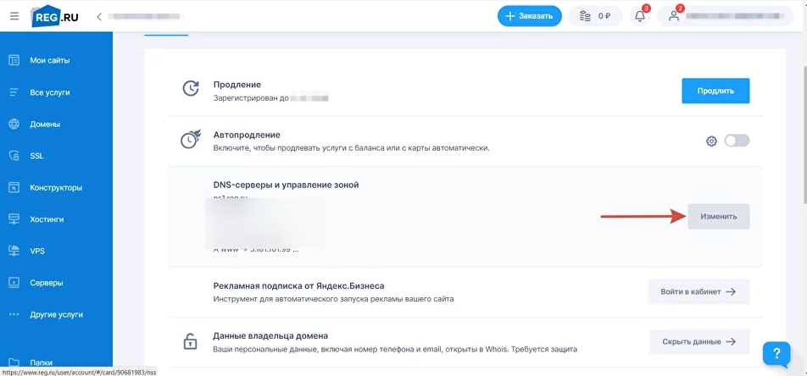
Task: Click the Продлить button
Action: tap(715, 91)
